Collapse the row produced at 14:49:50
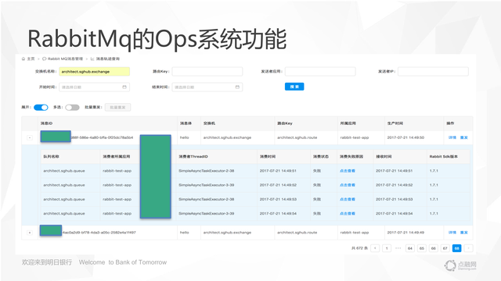Viewport: 501px width, 281px height. [x=30, y=137]
